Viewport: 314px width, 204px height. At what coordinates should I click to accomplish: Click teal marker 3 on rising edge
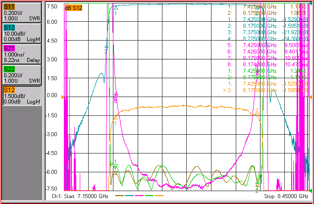tap(106, 47)
